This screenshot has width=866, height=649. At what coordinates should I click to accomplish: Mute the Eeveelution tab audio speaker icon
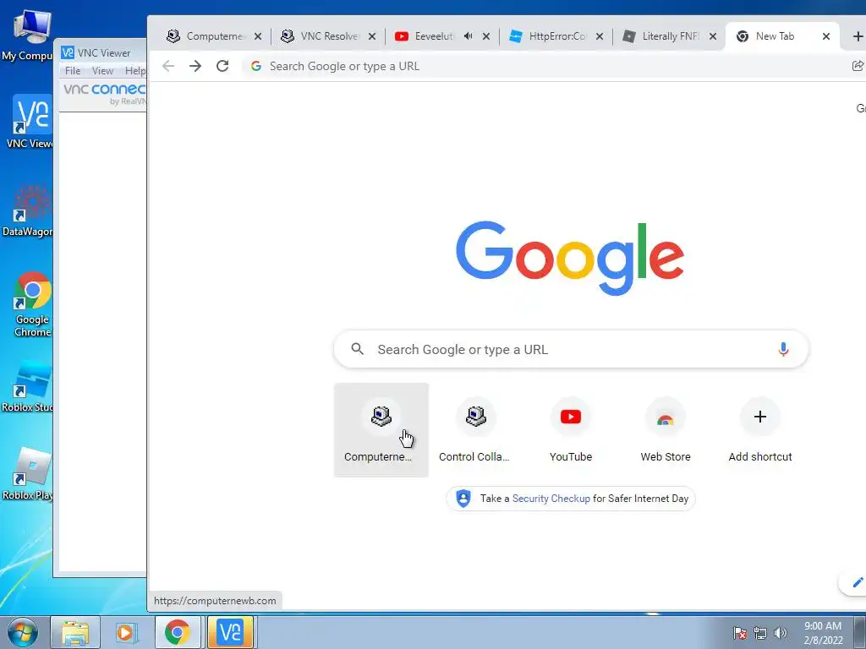tap(469, 36)
